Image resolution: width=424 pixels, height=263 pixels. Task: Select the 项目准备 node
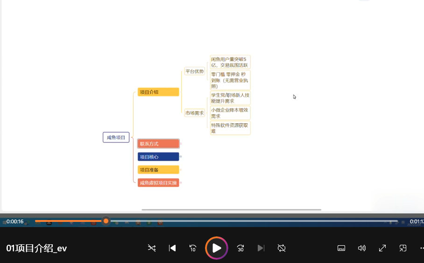point(158,170)
